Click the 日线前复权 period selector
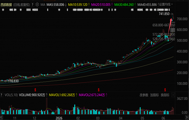189x120 pixels. 21,5
